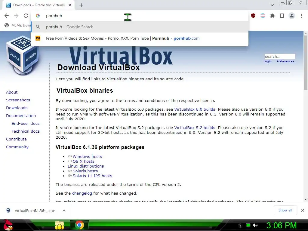Click the VirtualBox site search box
This screenshot has height=231, width=308.
280,56
